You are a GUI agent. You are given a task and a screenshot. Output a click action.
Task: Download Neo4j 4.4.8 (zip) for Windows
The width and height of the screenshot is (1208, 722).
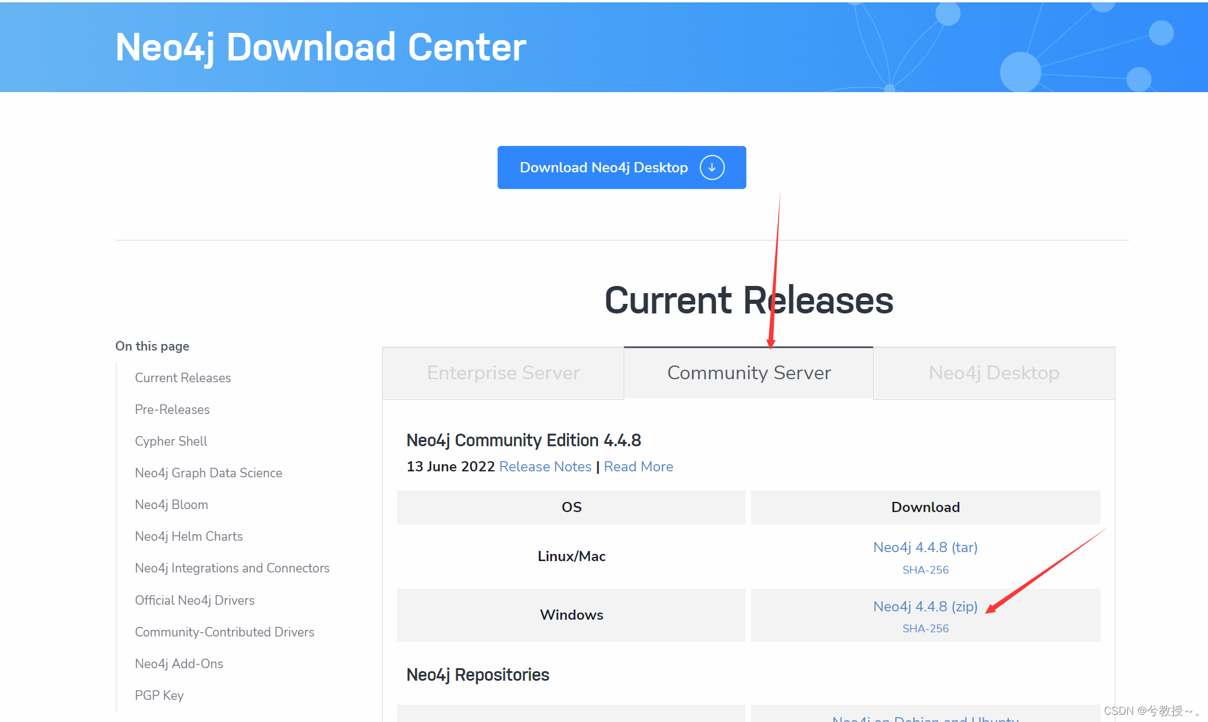[925, 607]
